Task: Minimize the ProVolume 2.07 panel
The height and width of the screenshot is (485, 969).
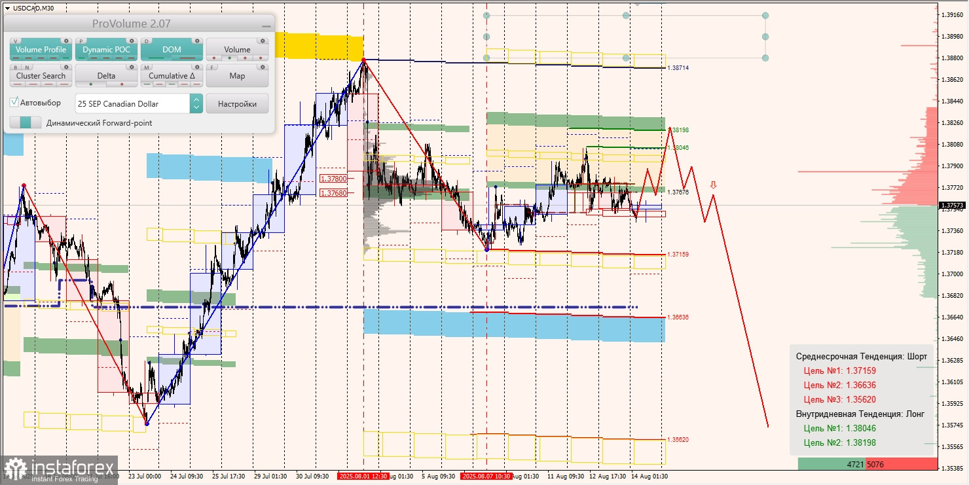Action: (266, 25)
